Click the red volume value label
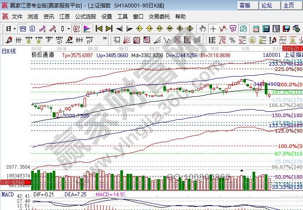This screenshot has height=210, width=303. [15, 182]
